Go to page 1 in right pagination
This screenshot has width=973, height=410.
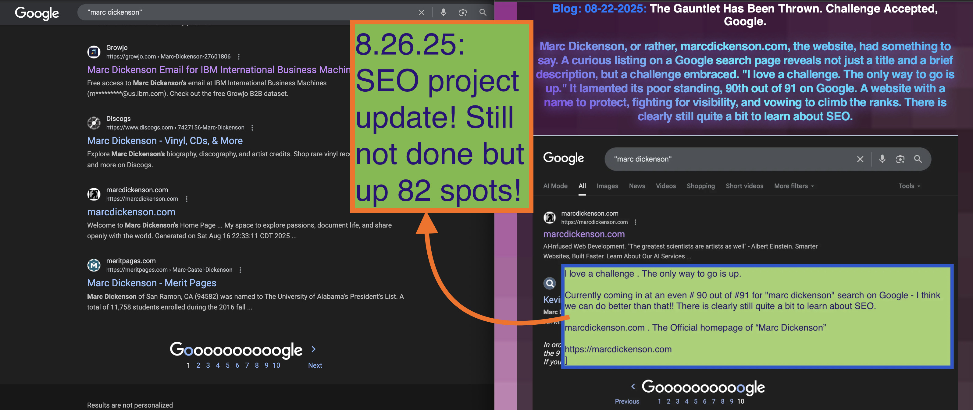coord(659,401)
